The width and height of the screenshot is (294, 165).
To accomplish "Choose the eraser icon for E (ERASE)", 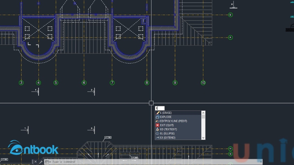I will [158, 113].
